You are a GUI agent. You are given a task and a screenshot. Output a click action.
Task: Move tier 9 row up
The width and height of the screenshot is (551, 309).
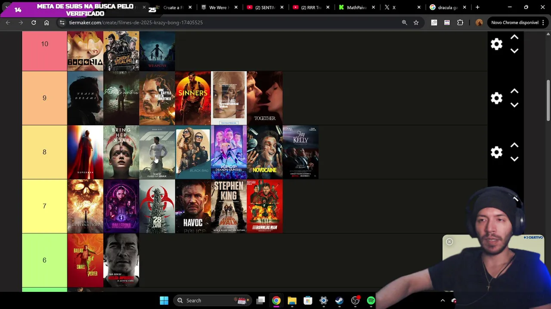[x=514, y=91]
